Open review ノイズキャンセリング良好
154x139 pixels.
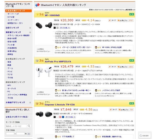111,91
